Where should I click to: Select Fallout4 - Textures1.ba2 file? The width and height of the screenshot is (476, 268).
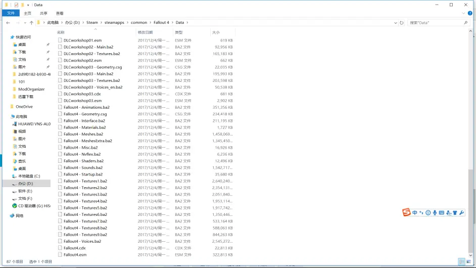tap(85, 181)
